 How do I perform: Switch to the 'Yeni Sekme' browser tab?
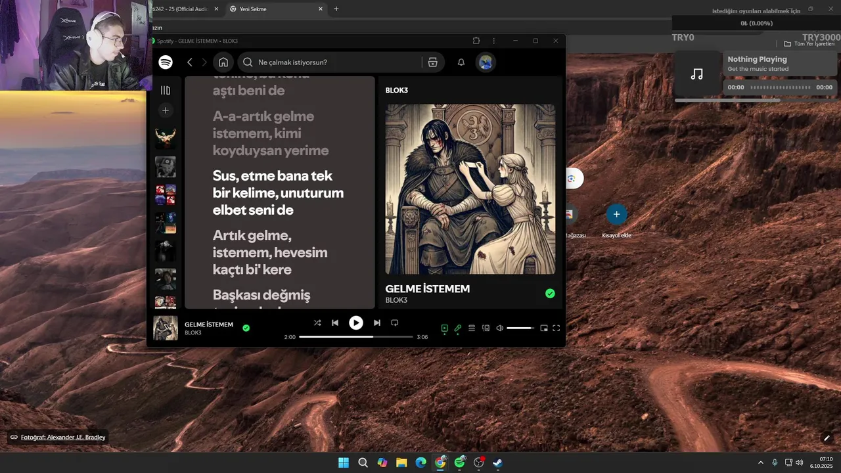[276, 9]
